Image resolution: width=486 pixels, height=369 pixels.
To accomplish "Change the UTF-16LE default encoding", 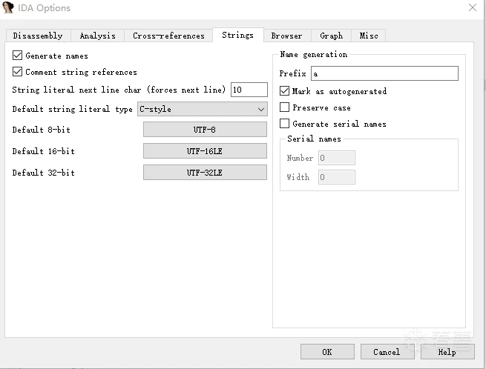I will click(205, 151).
